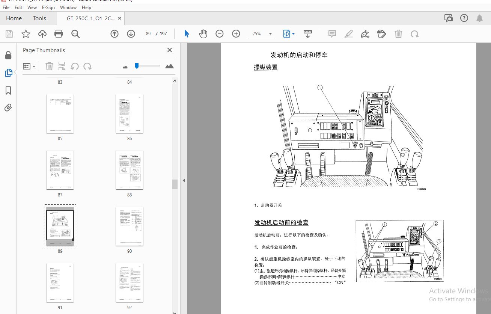Viewport: 491px width, 314px height.
Task: Rotate pages counterclockwise in thumbnails panel
Action: coord(75,66)
